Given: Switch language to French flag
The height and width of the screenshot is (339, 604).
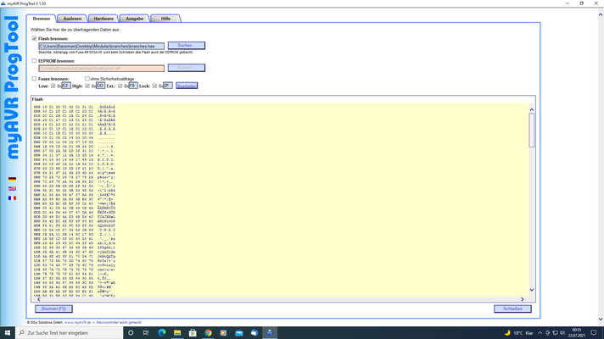Looking at the screenshot, I should (x=13, y=198).
